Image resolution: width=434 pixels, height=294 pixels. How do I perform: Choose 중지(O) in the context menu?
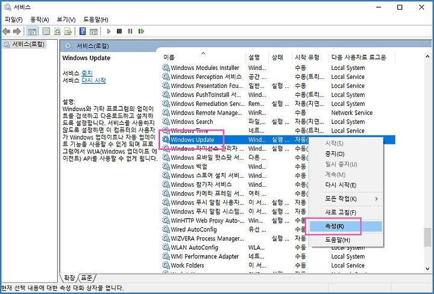tap(346, 154)
